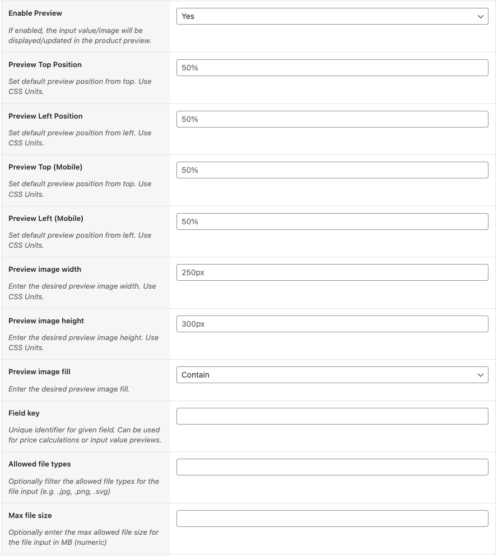The height and width of the screenshot is (556, 498).
Task: Click the 'Preview image width' label
Action: (x=45, y=269)
